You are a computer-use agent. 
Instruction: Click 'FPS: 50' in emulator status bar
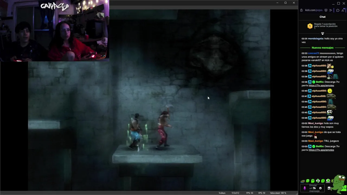pyautogui.click(x=250, y=193)
